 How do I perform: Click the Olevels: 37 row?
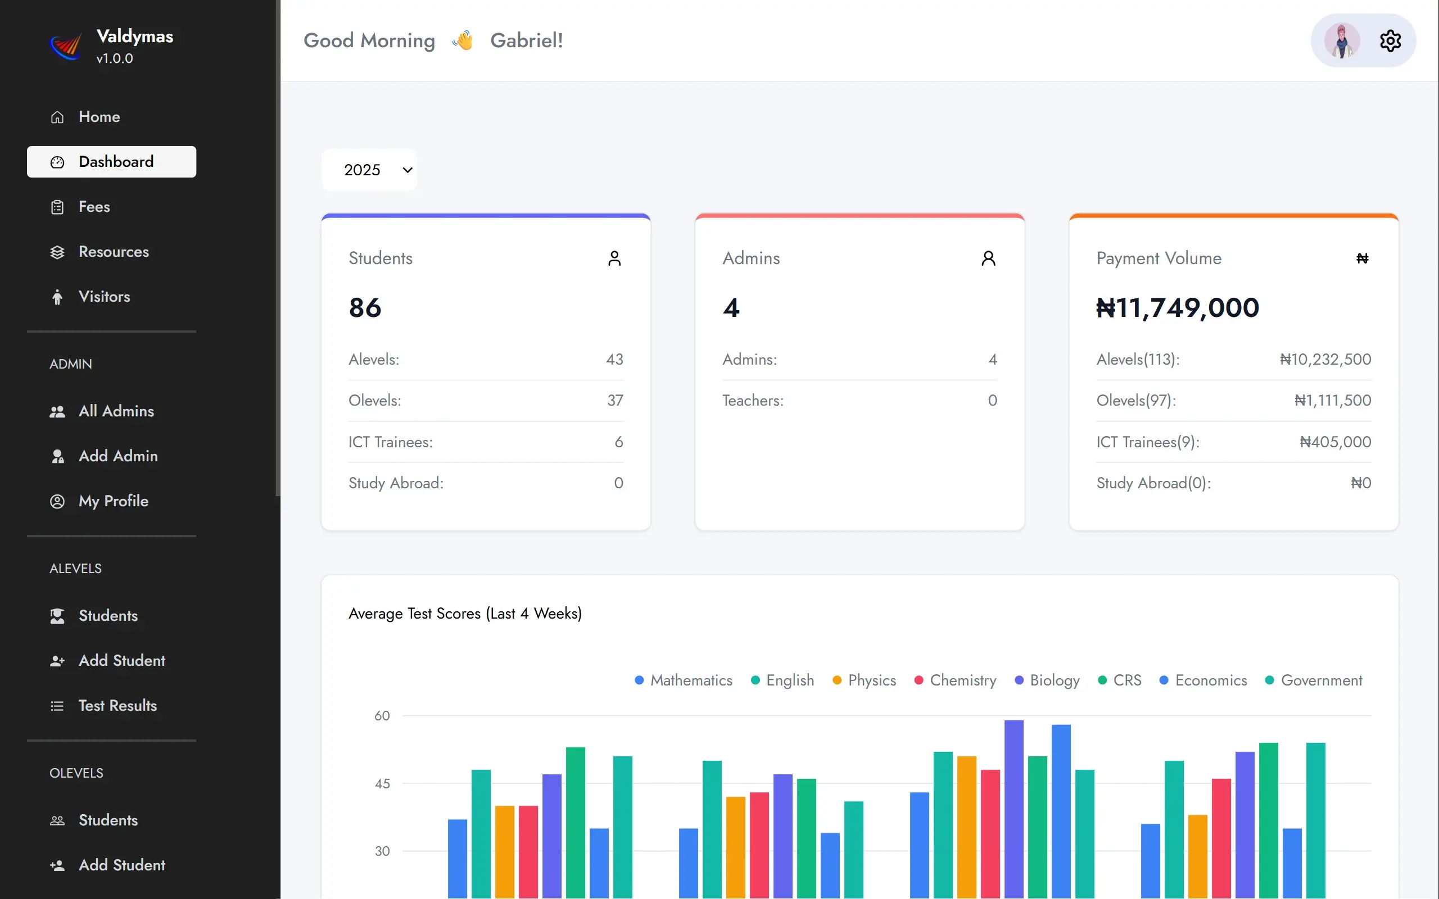coord(486,401)
